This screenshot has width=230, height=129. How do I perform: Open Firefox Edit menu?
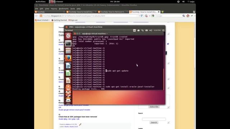pos(41,9)
